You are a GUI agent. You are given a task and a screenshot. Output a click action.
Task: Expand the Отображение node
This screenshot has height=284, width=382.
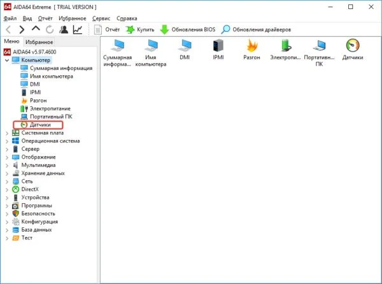pos(7,157)
